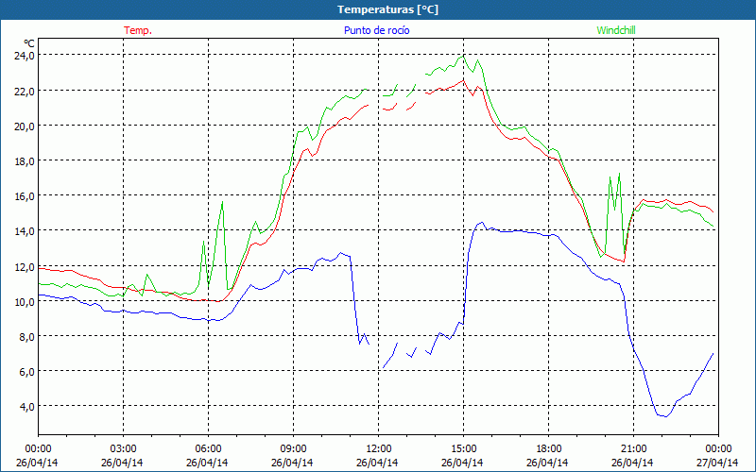Click the 4,0 y-axis value
Screen dimensions: 756x472
click(x=26, y=407)
